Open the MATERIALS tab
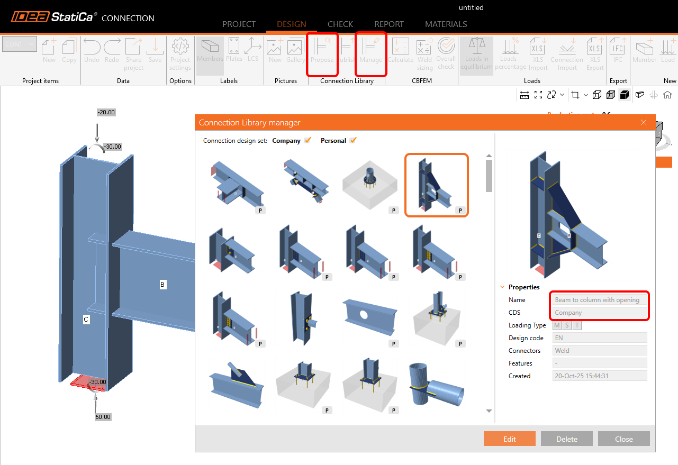678x465 pixels. (446, 24)
